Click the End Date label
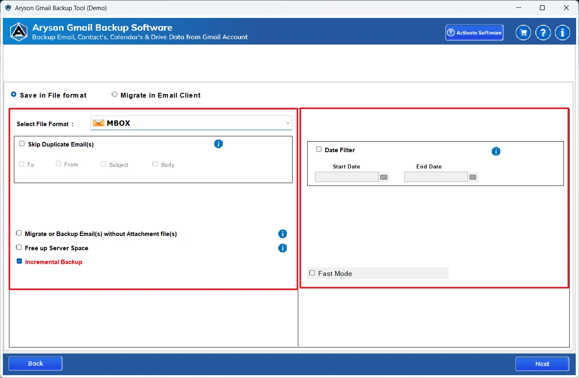Image resolution: width=579 pixels, height=378 pixels. 429,166
